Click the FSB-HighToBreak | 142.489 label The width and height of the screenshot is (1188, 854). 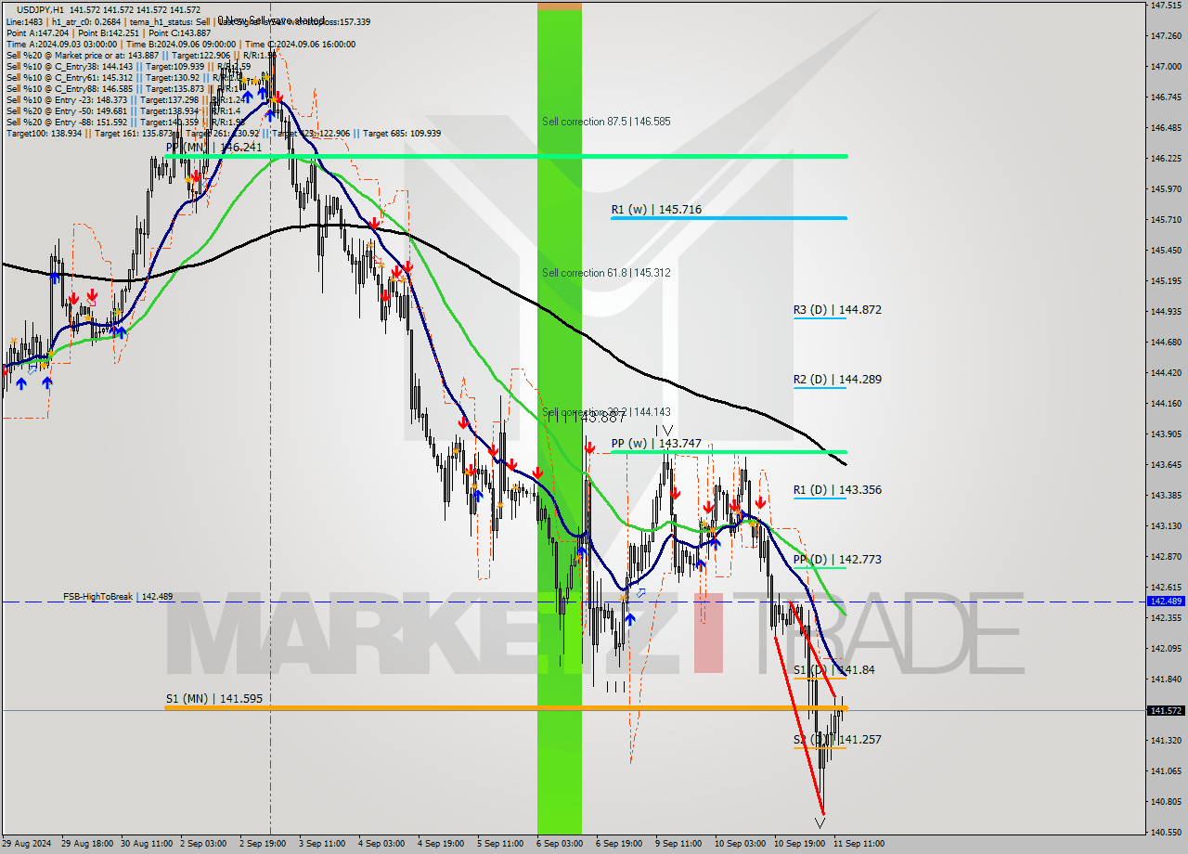click(x=118, y=597)
